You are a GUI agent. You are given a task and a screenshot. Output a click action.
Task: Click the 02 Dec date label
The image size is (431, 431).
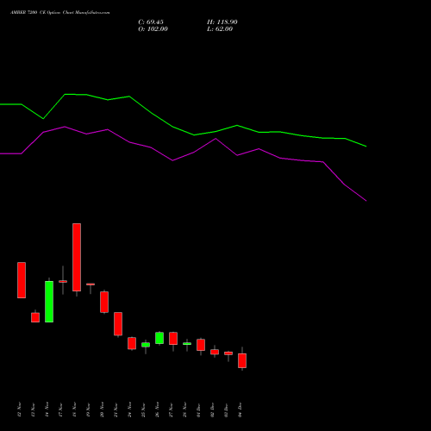[x=212, y=409]
